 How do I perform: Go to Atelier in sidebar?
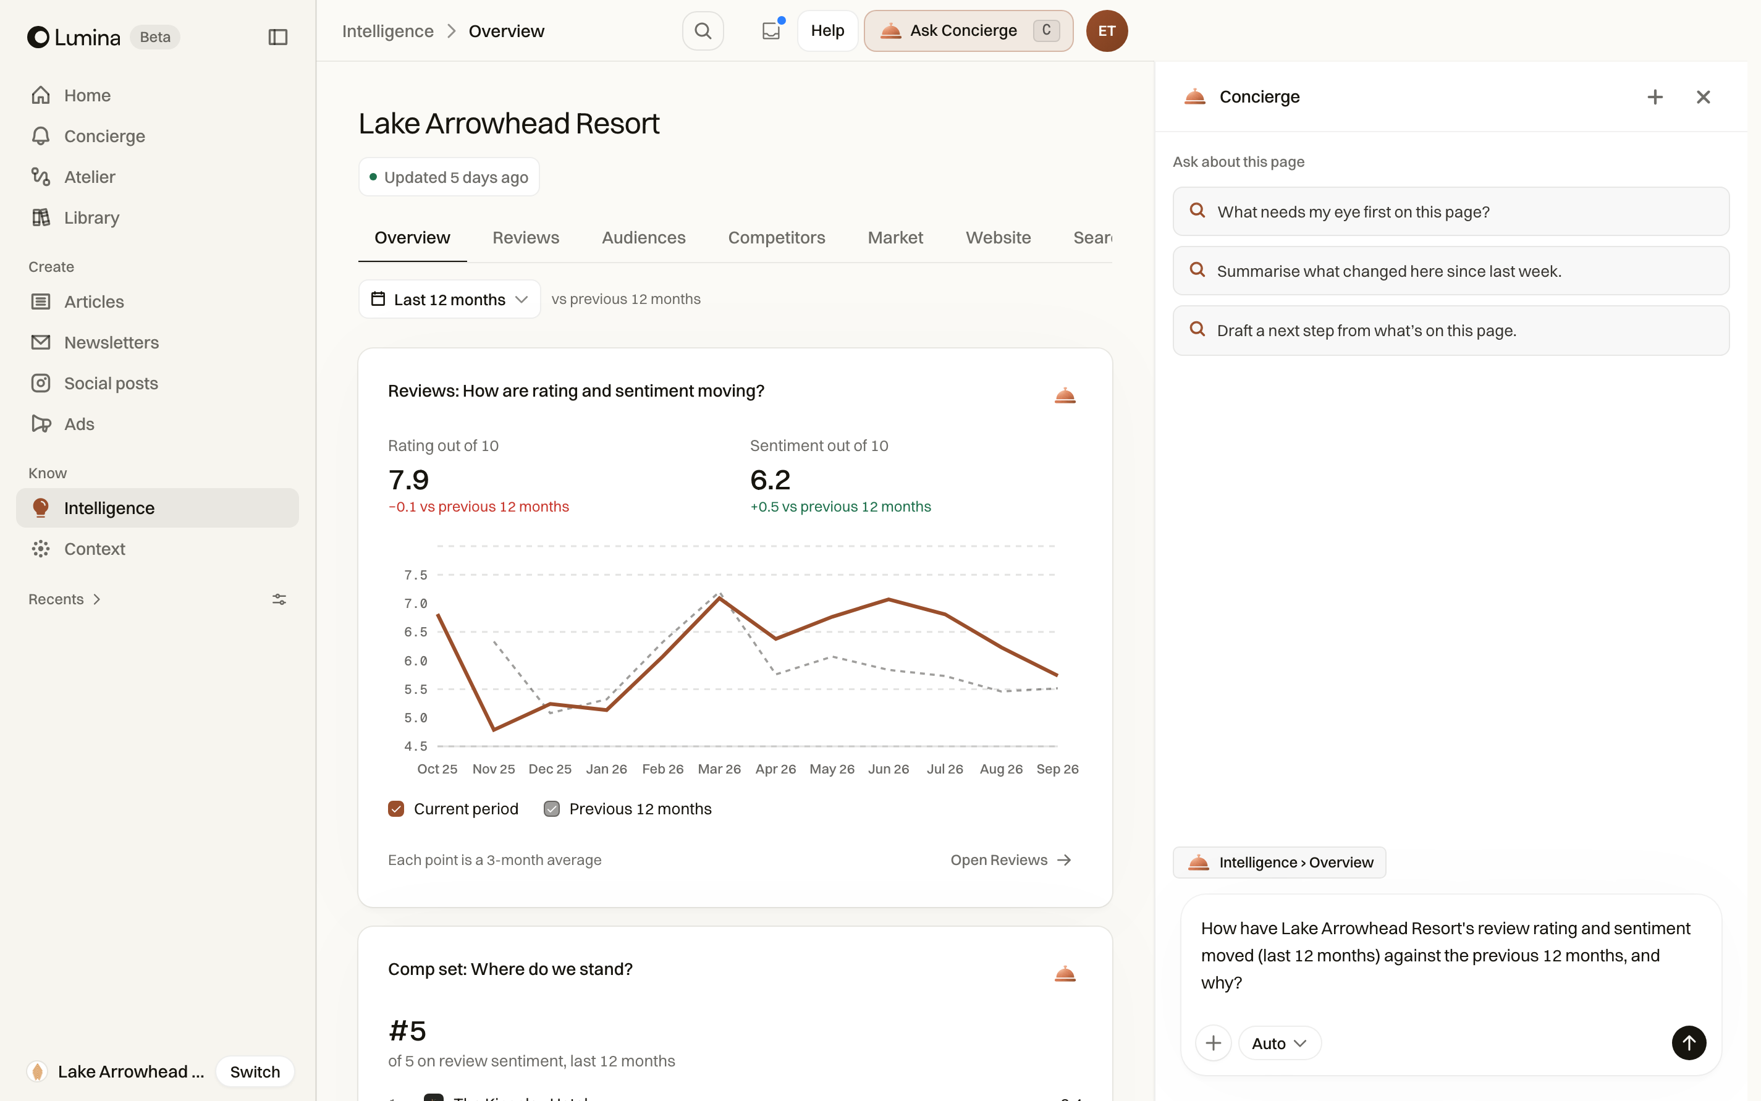click(x=158, y=177)
